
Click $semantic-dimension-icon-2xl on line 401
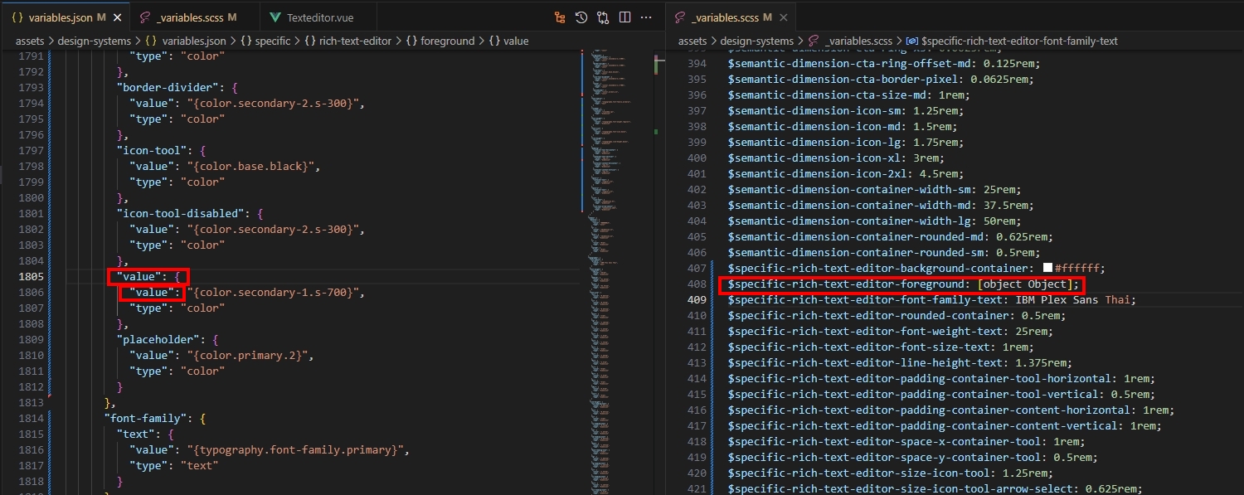[845, 173]
